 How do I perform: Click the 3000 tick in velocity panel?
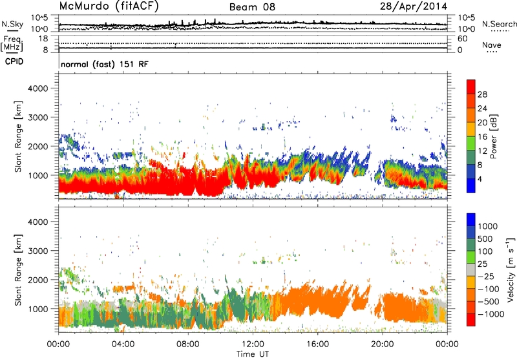[37, 251]
